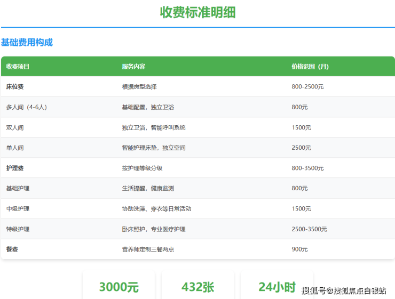Click the 价格范围（月） column header
Image resolution: width=395 pixels, height=299 pixels.
point(310,67)
